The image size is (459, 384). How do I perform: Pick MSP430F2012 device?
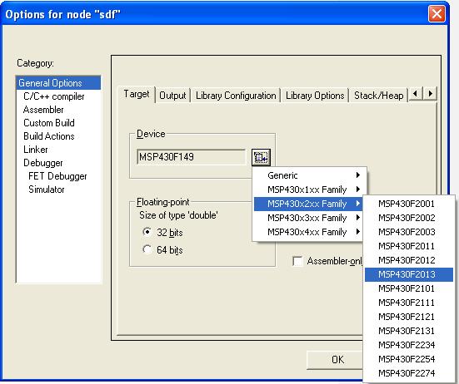(x=409, y=260)
